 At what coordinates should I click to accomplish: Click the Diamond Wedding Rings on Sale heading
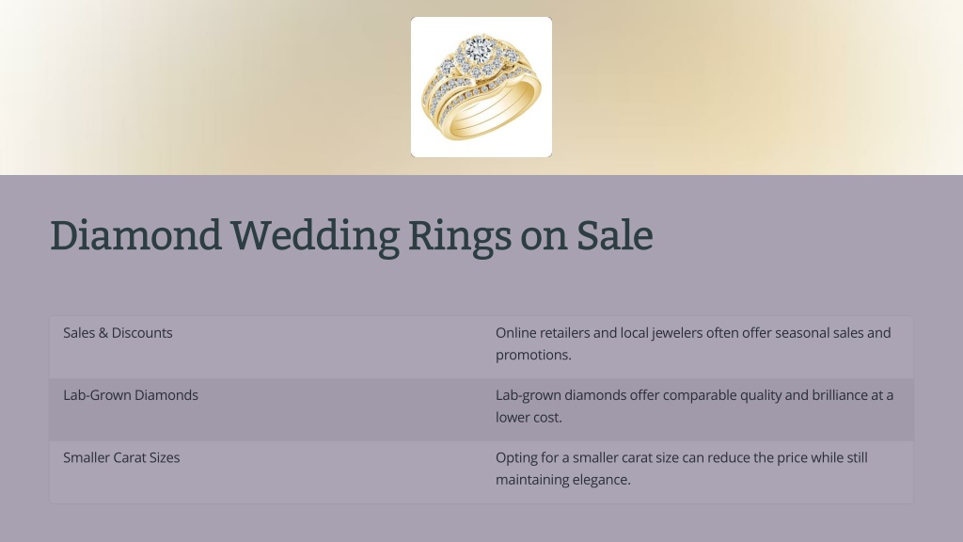click(x=352, y=236)
